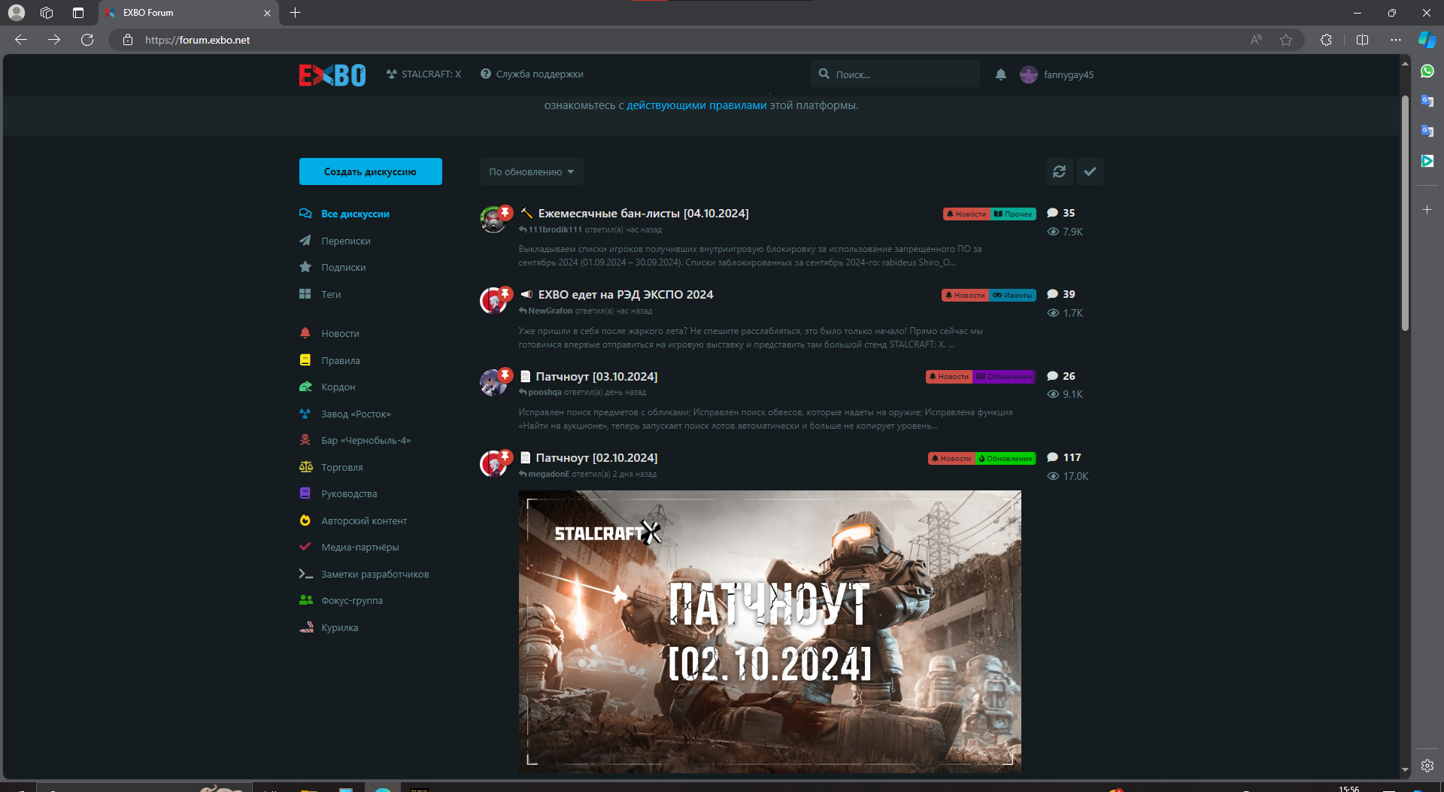Image resolution: width=1444 pixels, height=792 pixels.
Task: Click Новости tag on Патчноут [03.10.2024]
Action: 949,377
